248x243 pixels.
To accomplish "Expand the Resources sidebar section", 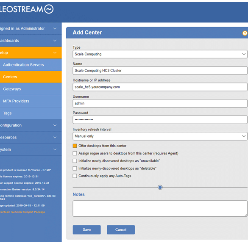I will [31, 137].
